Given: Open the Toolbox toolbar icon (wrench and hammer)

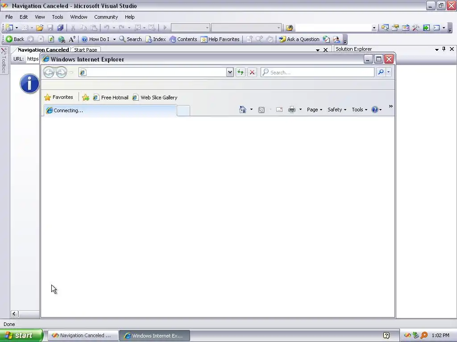Looking at the screenshot, I should click(x=415, y=28).
